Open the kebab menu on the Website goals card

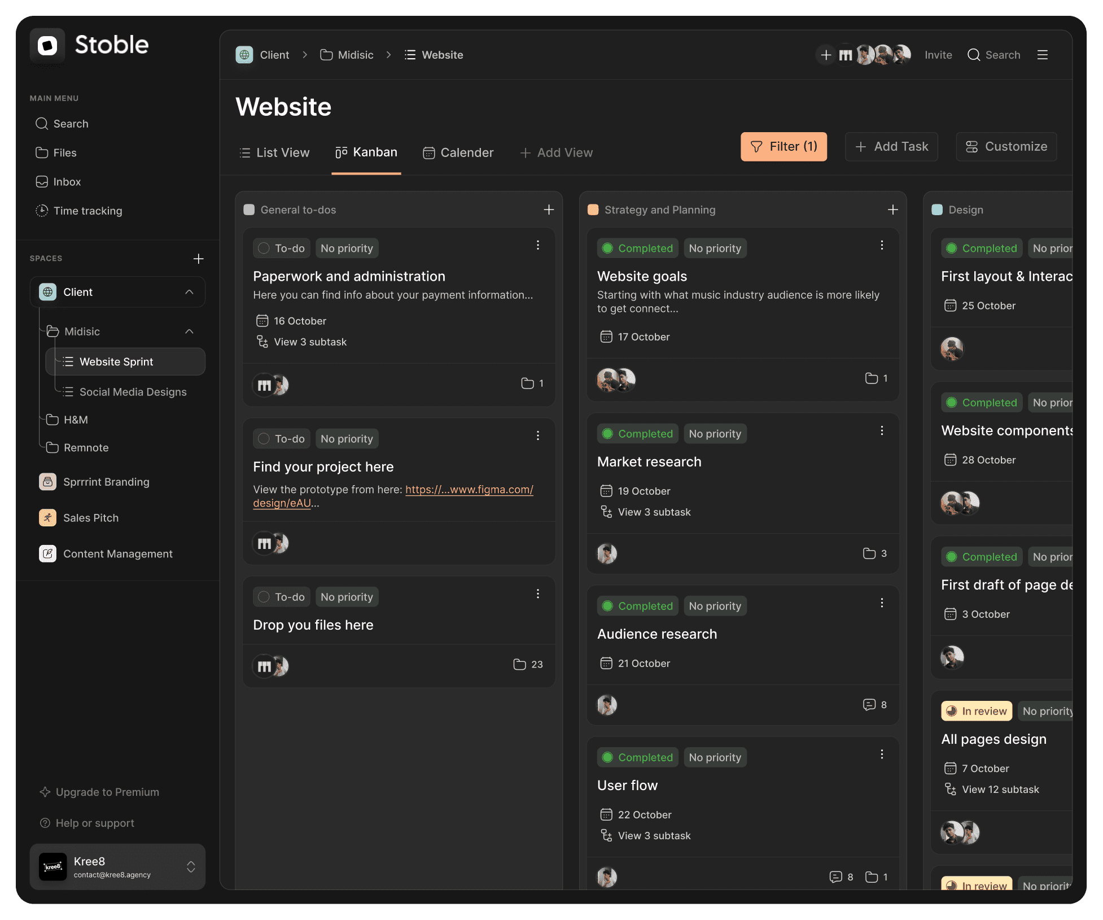pyautogui.click(x=882, y=245)
